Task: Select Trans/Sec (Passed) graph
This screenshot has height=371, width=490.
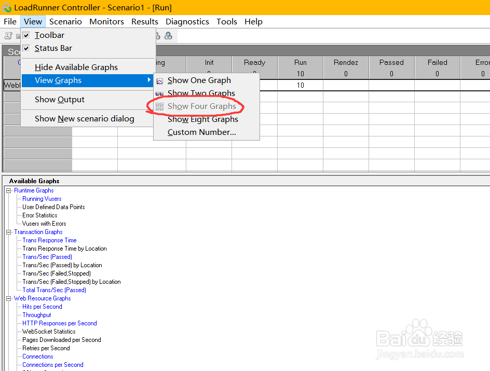Action: (47, 257)
